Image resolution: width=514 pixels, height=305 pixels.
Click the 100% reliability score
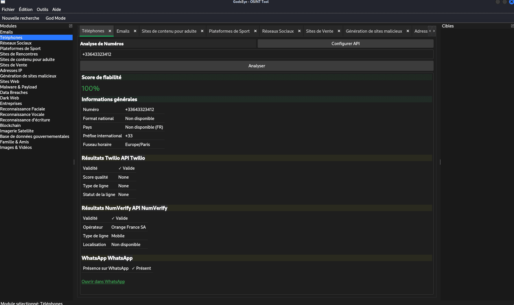91,88
